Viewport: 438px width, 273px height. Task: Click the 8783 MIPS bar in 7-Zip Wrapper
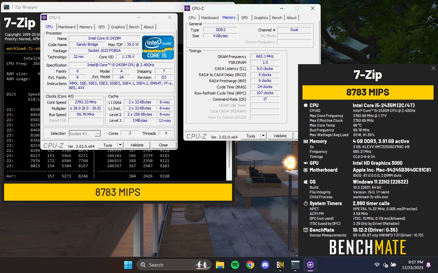point(118,192)
